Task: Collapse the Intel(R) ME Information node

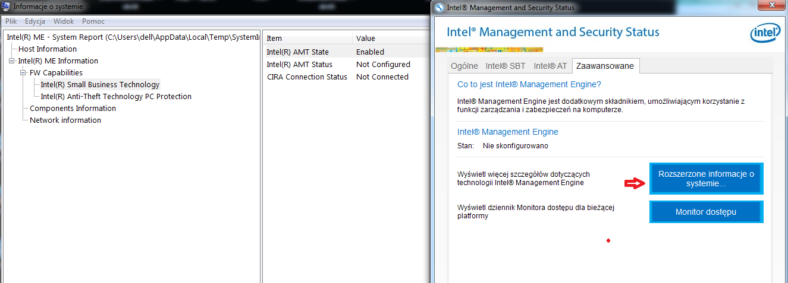Action: (12, 61)
